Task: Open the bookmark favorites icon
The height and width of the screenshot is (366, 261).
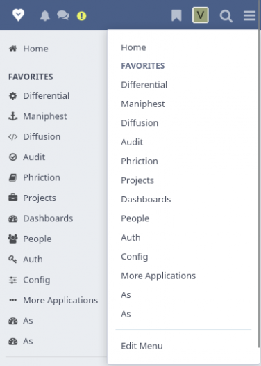Action: click(176, 15)
